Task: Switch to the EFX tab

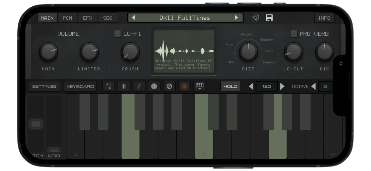Action: (88, 18)
